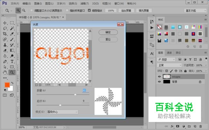Open the workspace switcher dropdown
Image resolution: width=209 pixels, height=130 pixels.
pyautogui.click(x=195, y=11)
